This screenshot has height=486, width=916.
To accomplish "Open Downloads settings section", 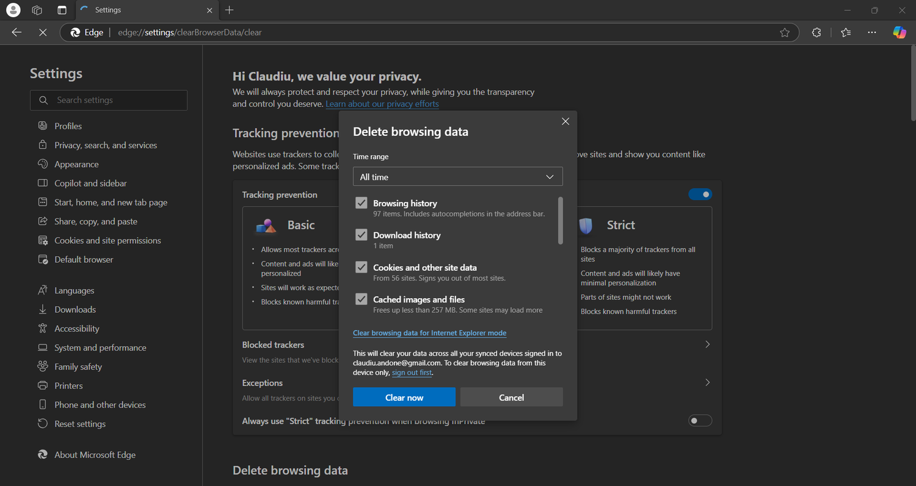I will coord(75,310).
